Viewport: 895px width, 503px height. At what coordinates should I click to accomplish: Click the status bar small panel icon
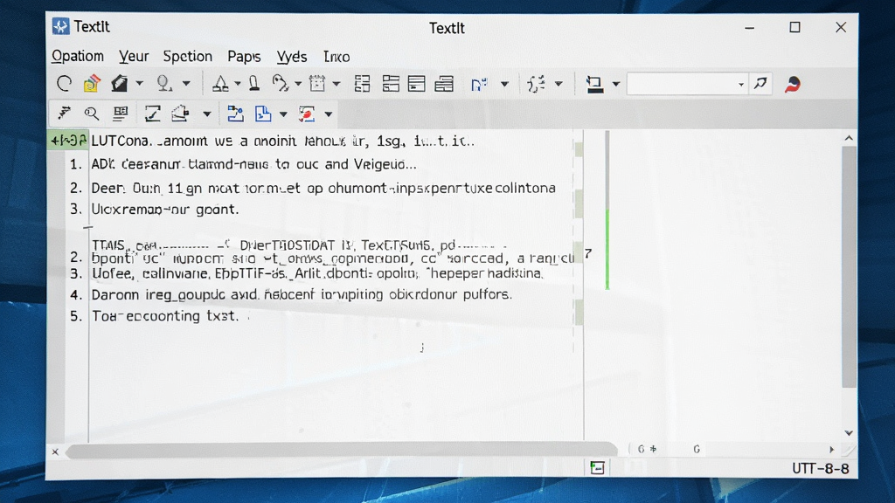(597, 468)
